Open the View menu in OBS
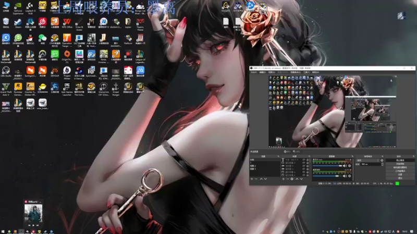The image size is (417, 234). point(272,72)
